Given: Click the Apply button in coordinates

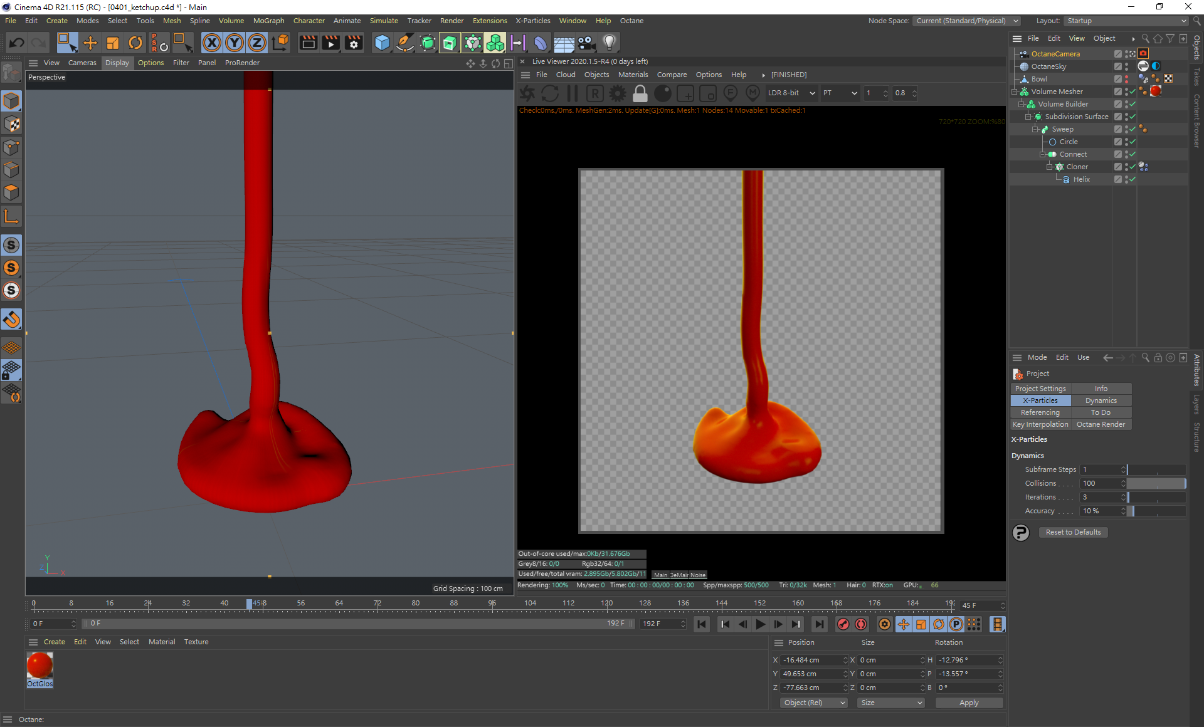Looking at the screenshot, I should click(968, 703).
